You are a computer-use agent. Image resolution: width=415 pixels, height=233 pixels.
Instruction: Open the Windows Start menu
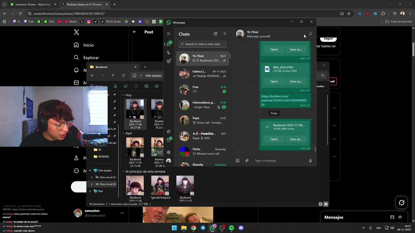[174, 228]
